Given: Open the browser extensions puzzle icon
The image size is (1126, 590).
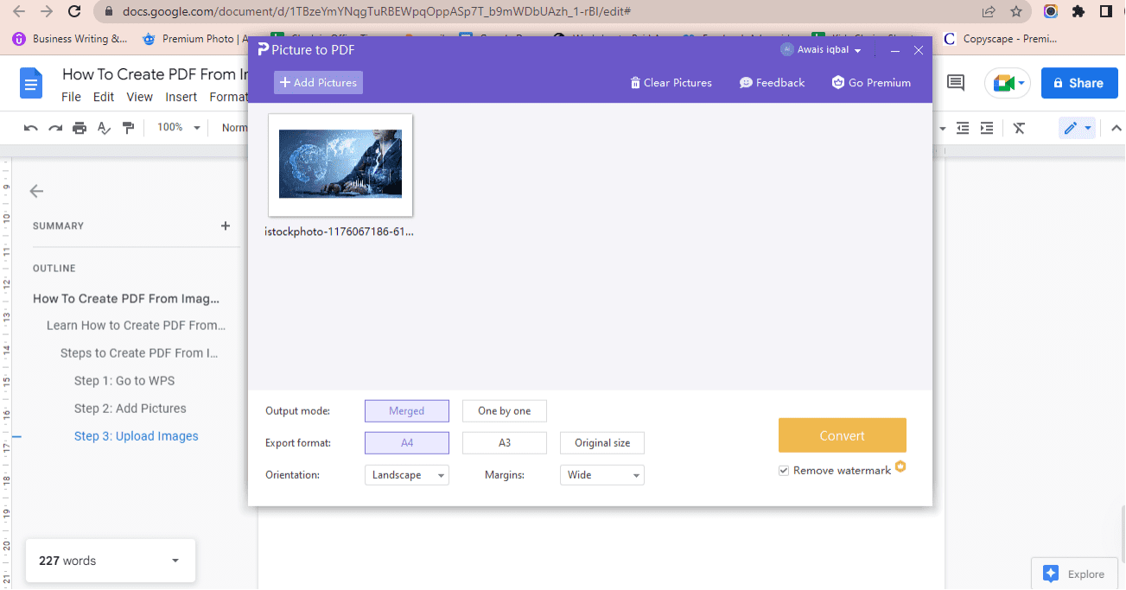Looking at the screenshot, I should point(1078,12).
